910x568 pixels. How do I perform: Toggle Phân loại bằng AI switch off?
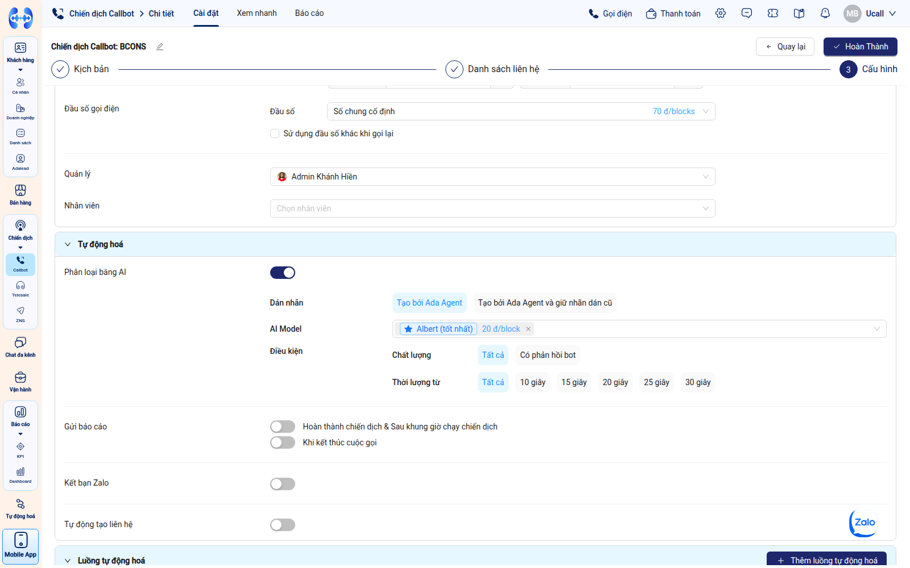coord(283,273)
